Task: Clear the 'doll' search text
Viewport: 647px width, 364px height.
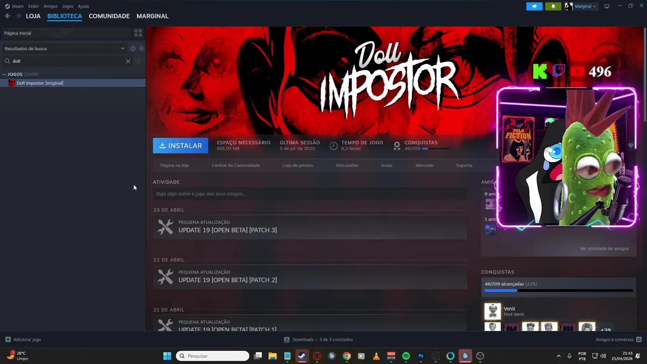Action: coord(128,61)
